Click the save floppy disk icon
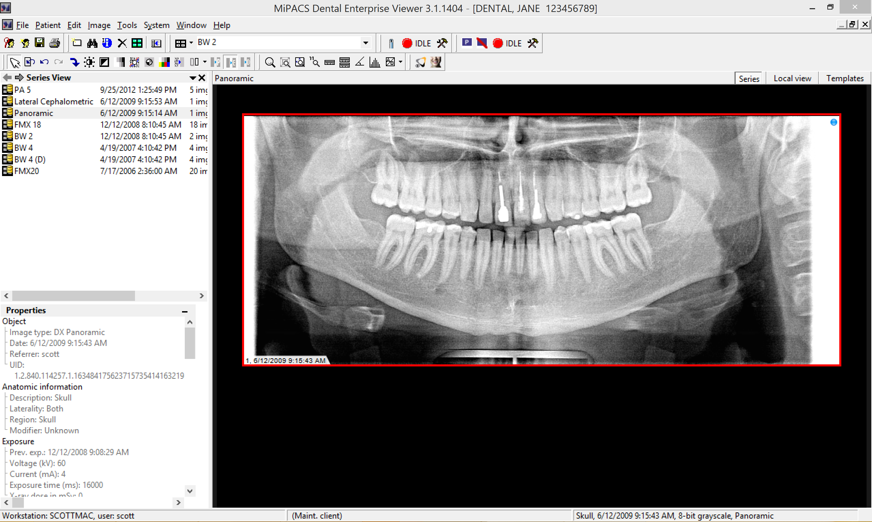The width and height of the screenshot is (872, 522). click(x=39, y=43)
